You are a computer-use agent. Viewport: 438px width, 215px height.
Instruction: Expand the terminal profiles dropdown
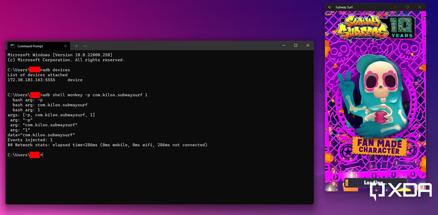[85, 46]
